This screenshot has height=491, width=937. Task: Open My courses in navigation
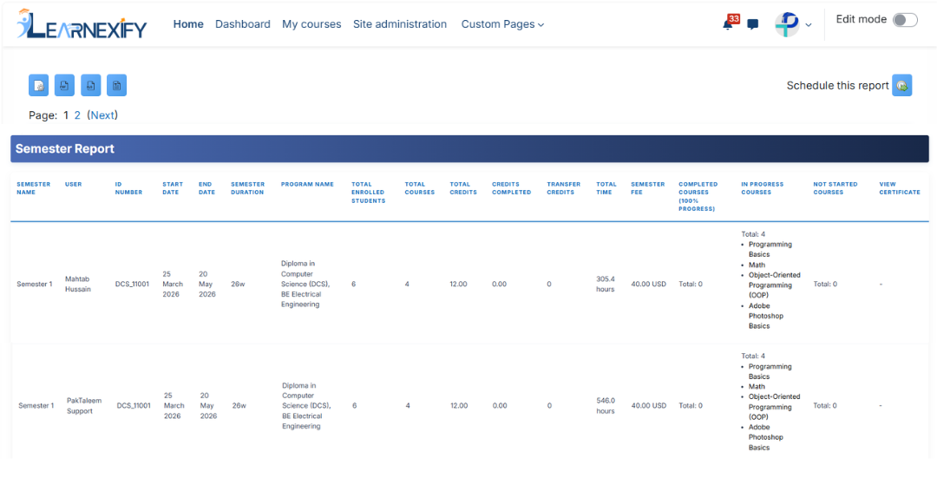pos(311,24)
